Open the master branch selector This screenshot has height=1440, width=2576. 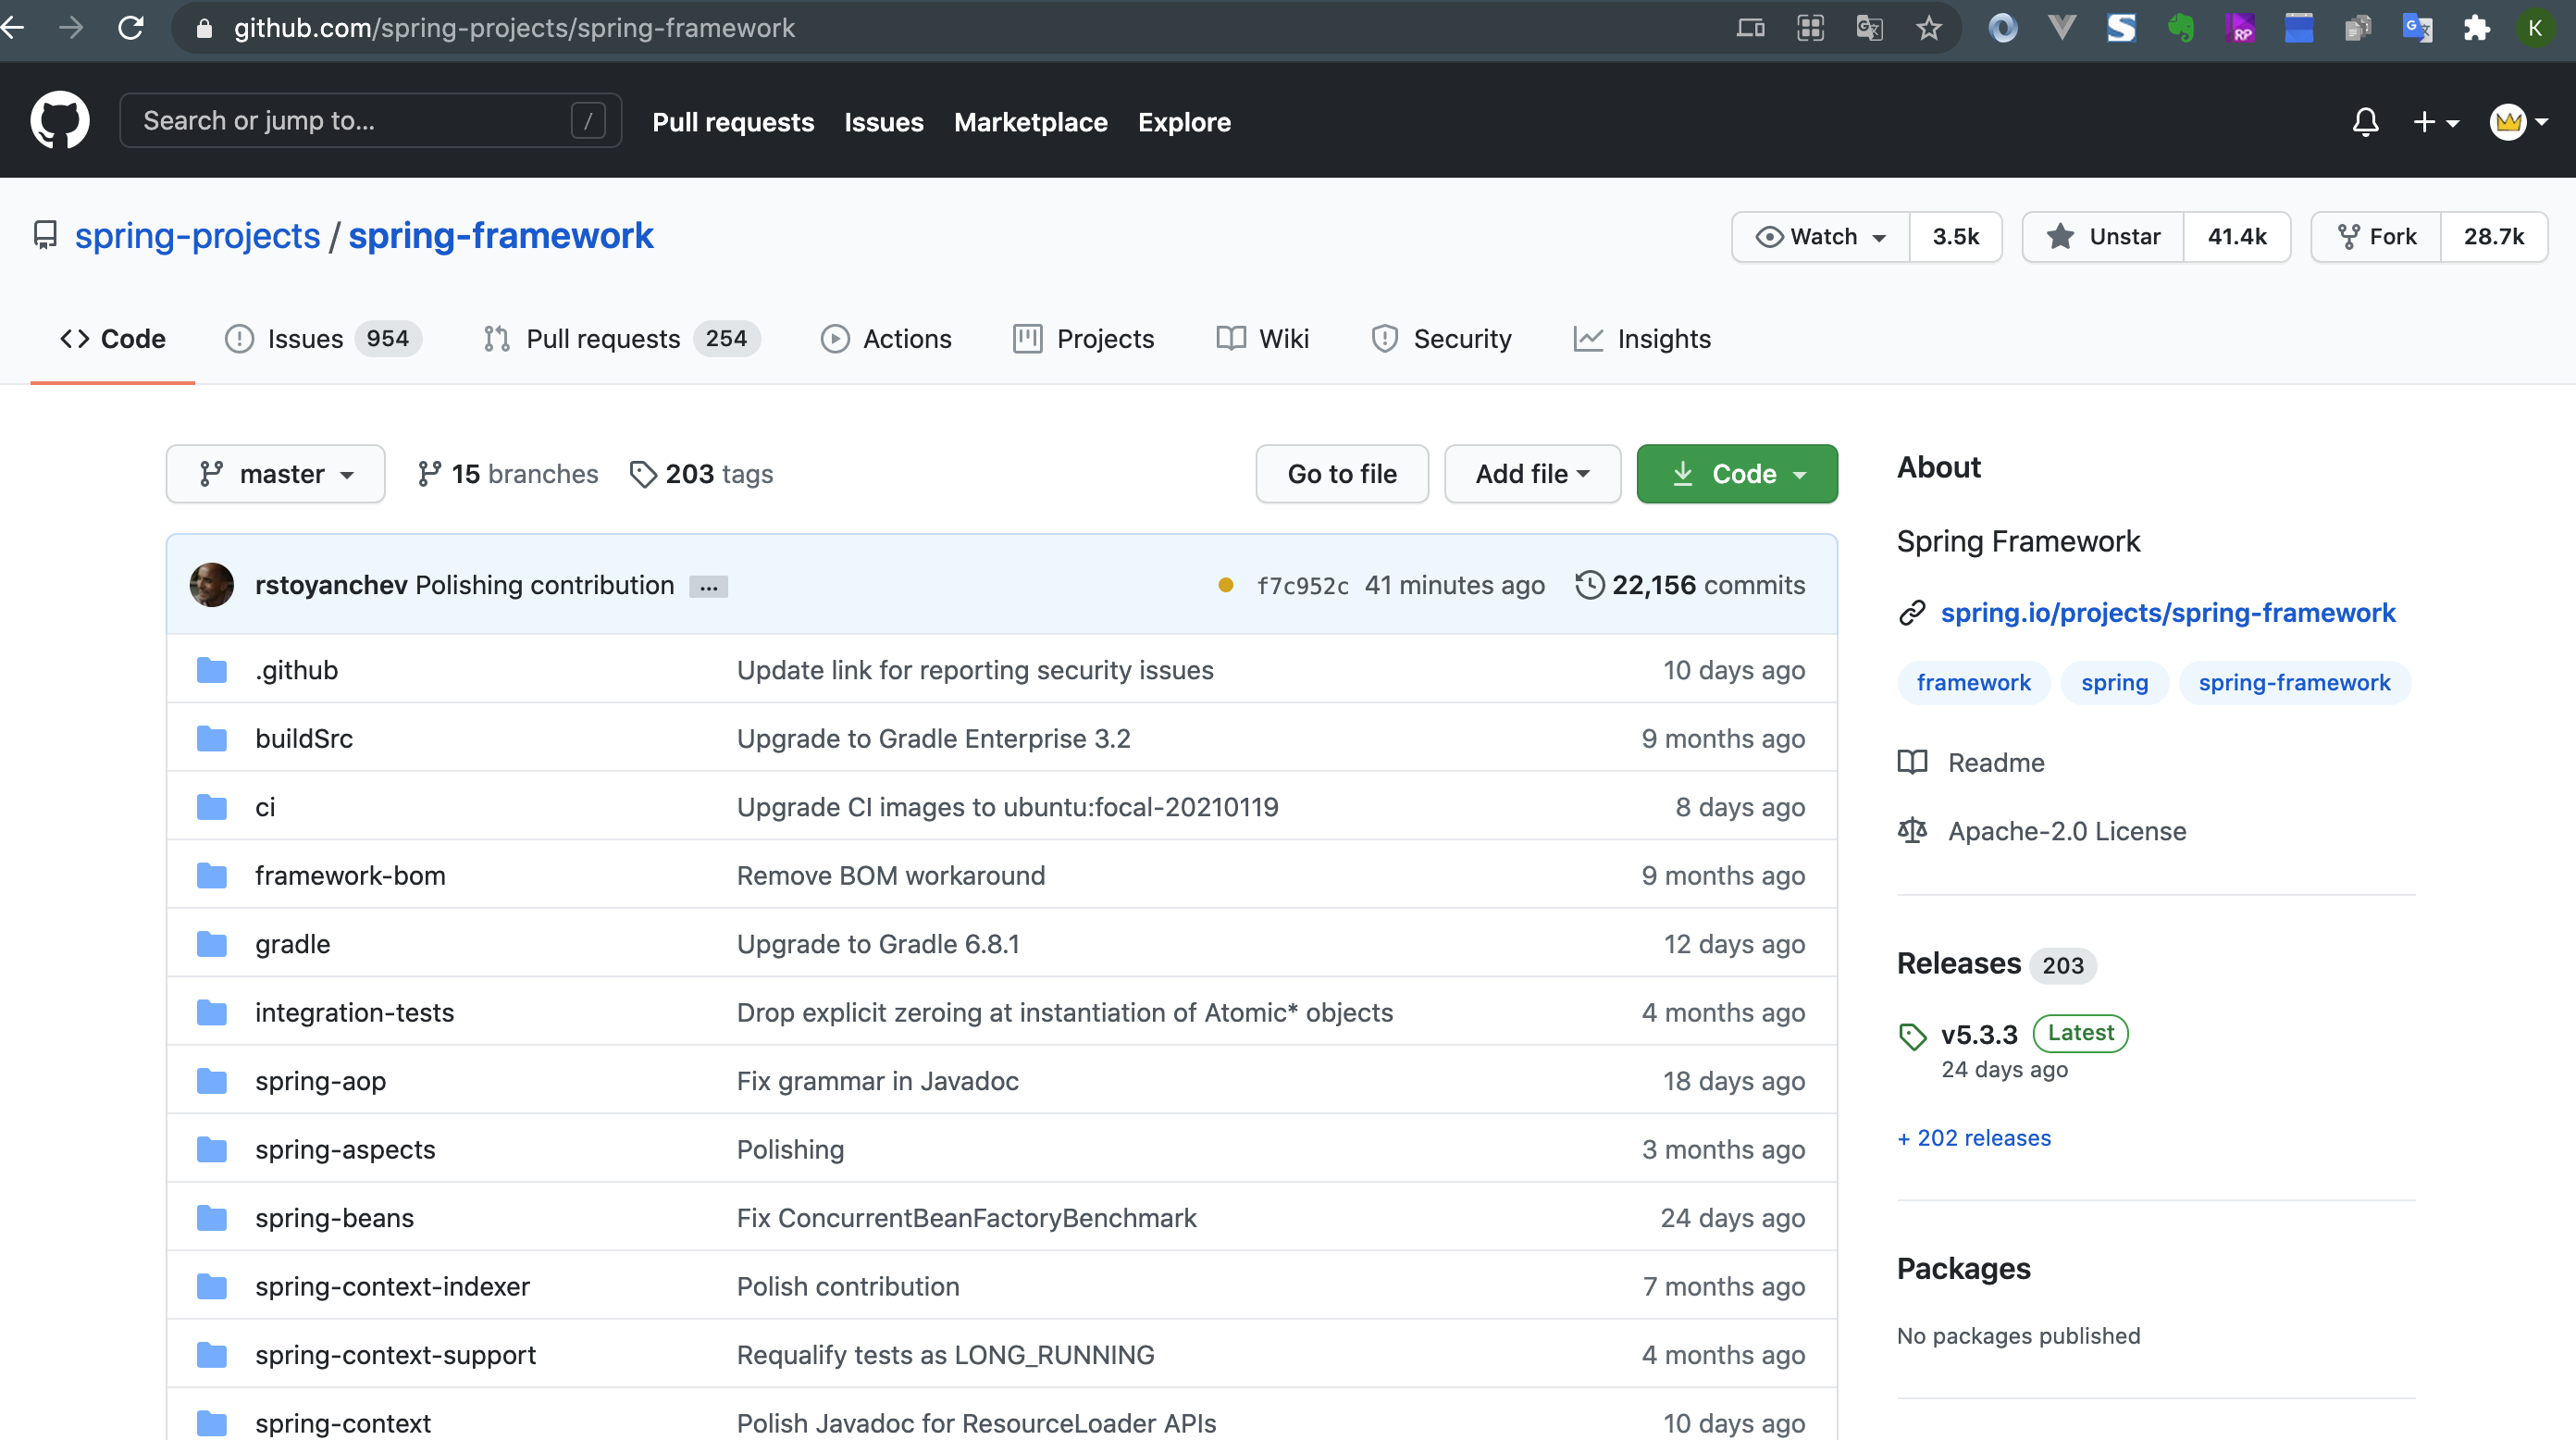click(275, 474)
